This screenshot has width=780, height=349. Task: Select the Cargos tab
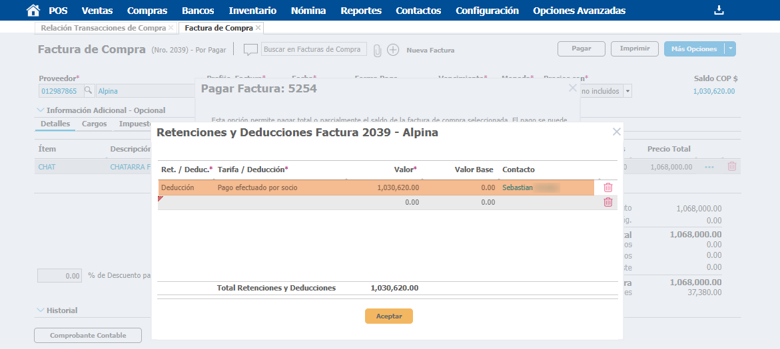tap(95, 124)
